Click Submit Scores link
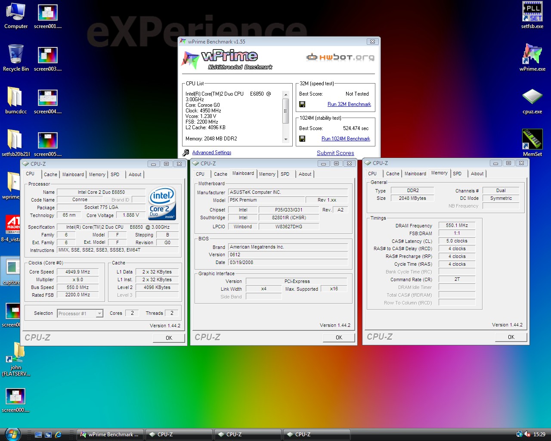The height and width of the screenshot is (441, 551). coord(335,153)
